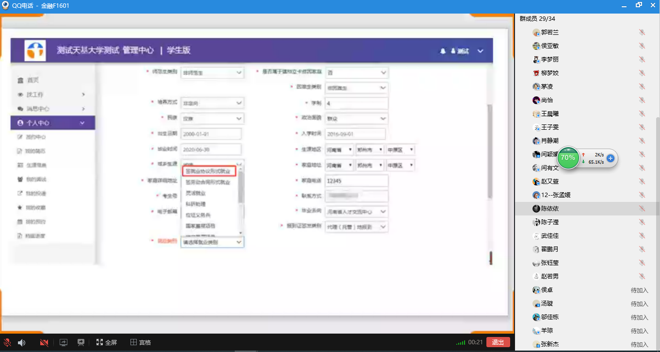
Task: Unmute the microphone in call toolbar
Action: click(x=7, y=342)
